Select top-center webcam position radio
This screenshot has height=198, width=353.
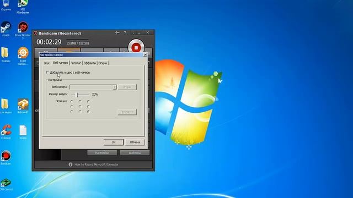click(80, 101)
